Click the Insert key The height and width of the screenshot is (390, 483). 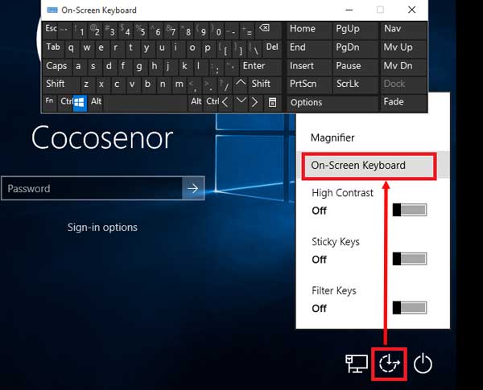(x=309, y=66)
